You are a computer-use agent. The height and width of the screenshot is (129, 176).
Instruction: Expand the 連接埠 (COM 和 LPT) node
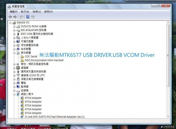pyautogui.click(x=14, y=76)
